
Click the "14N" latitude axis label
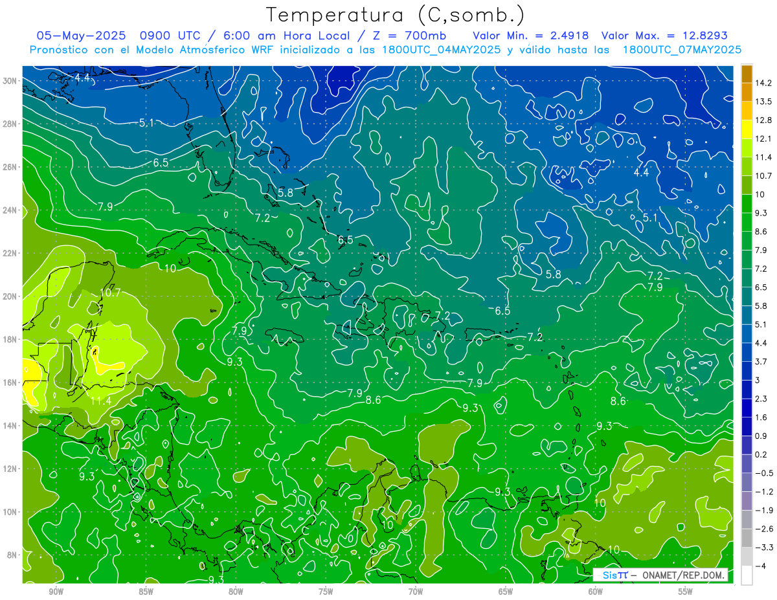tap(10, 425)
